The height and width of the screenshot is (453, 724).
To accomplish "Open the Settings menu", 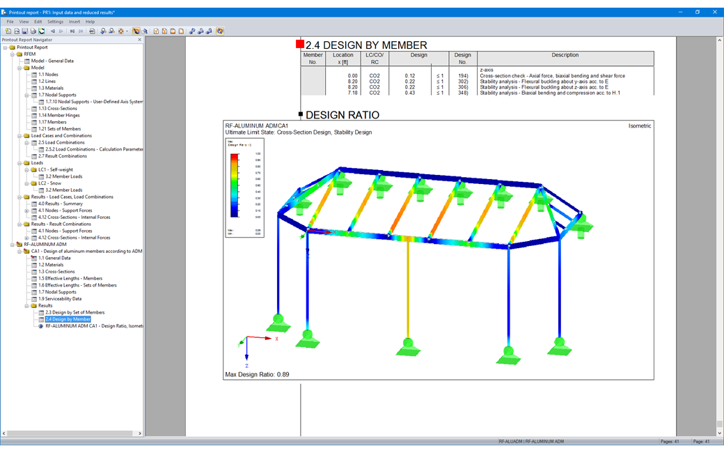I will [x=56, y=22].
